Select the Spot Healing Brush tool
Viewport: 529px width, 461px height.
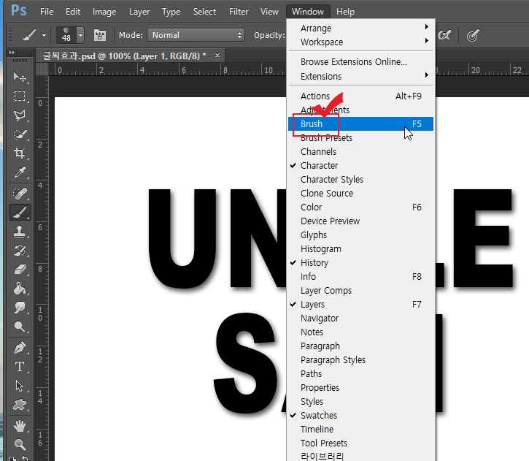[x=20, y=194]
